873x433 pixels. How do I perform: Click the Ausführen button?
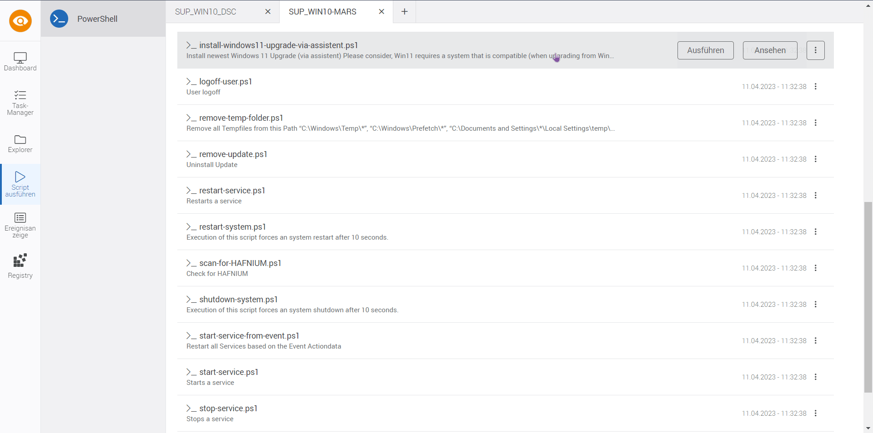[705, 50]
